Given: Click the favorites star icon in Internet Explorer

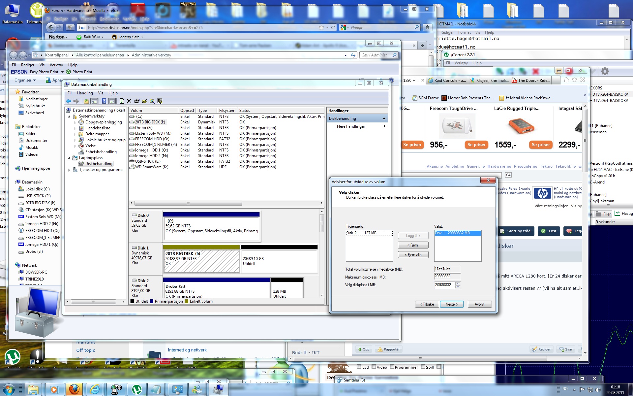Looking at the screenshot, I should pos(575,80).
